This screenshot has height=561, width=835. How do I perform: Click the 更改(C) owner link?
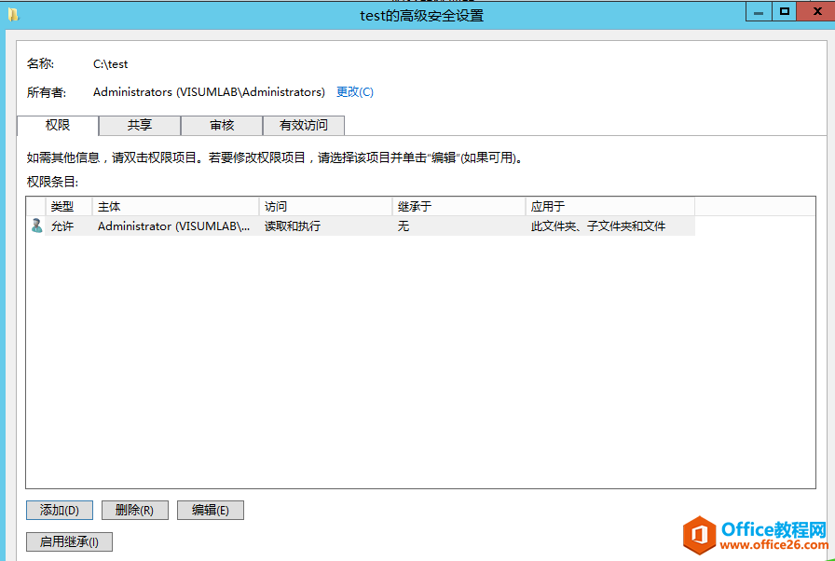point(354,92)
